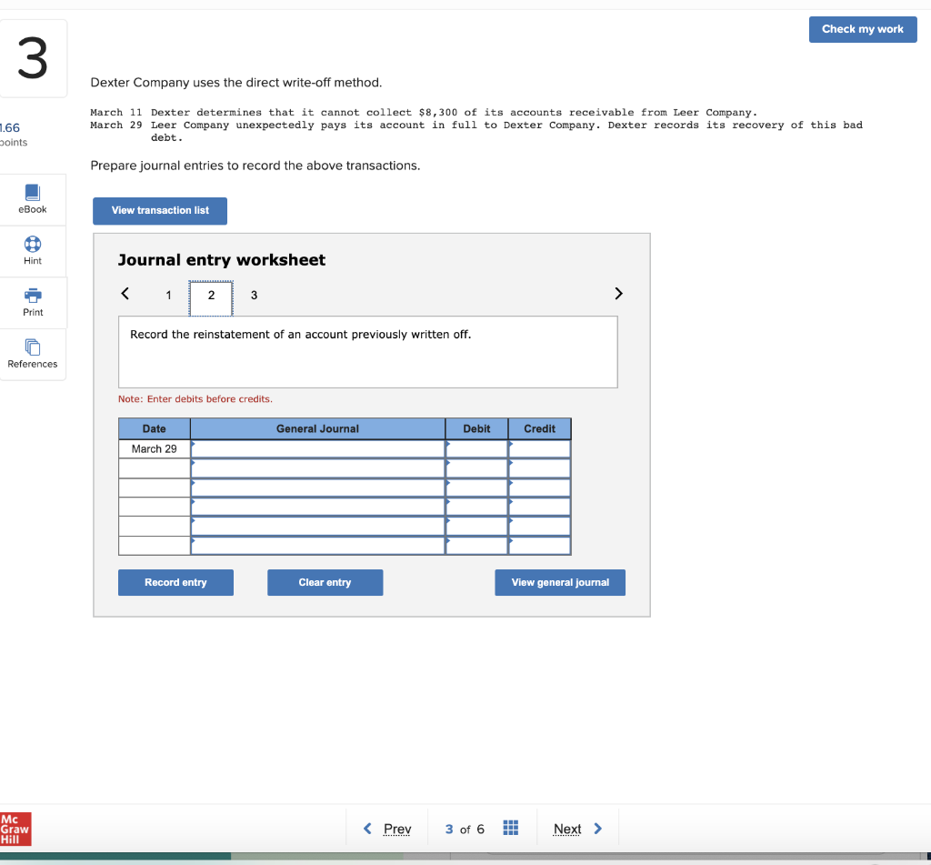Click the Credit cell in March 29 row
Screen dimensions: 931x865
pos(540,449)
